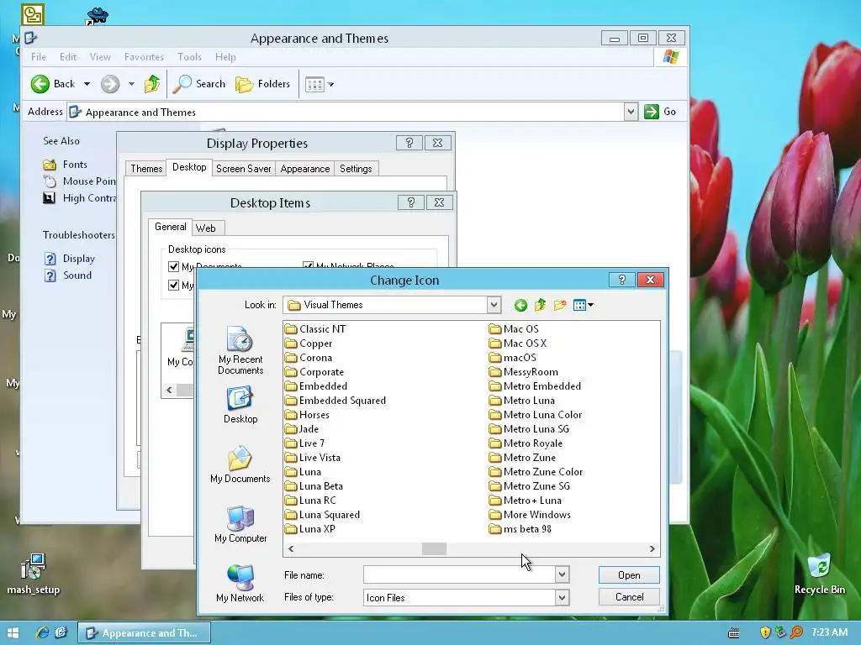Click the Windows Start button

(13, 633)
